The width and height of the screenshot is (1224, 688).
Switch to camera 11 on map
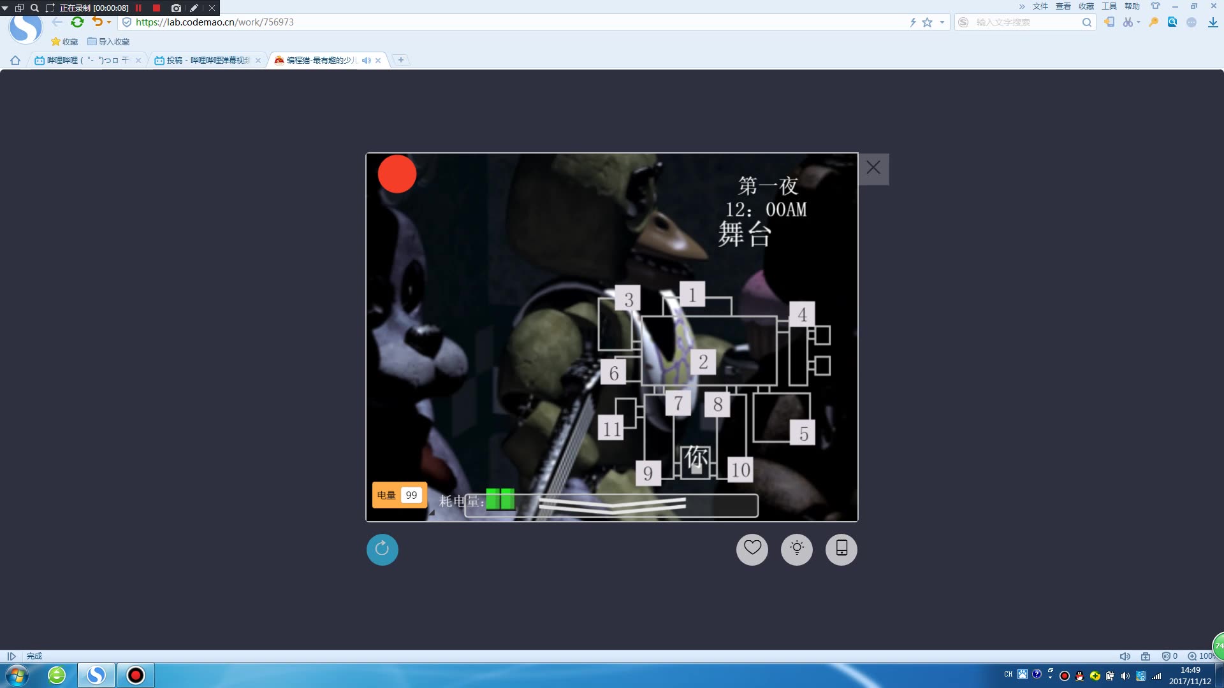[611, 428]
